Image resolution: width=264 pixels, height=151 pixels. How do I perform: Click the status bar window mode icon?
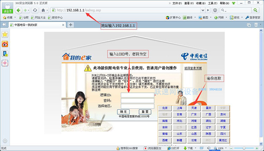(201, 148)
